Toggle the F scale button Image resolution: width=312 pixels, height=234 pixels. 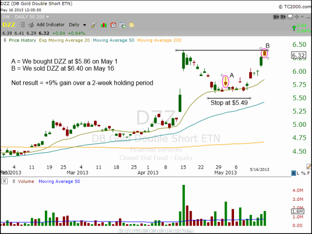tap(309, 174)
